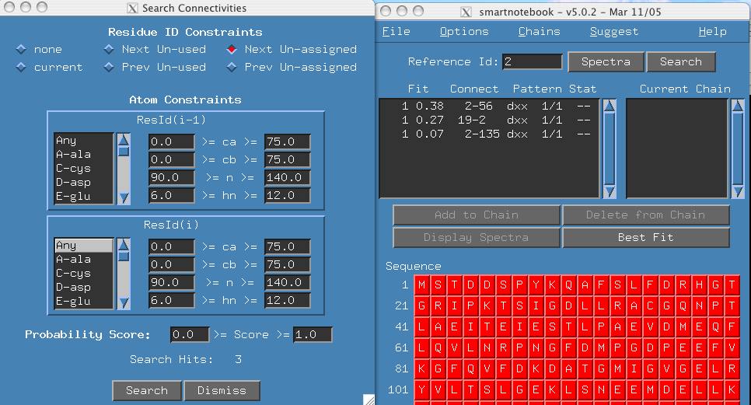Select the 'none' residue ID constraint
Screen dimensions: 751x405
[x=21, y=49]
